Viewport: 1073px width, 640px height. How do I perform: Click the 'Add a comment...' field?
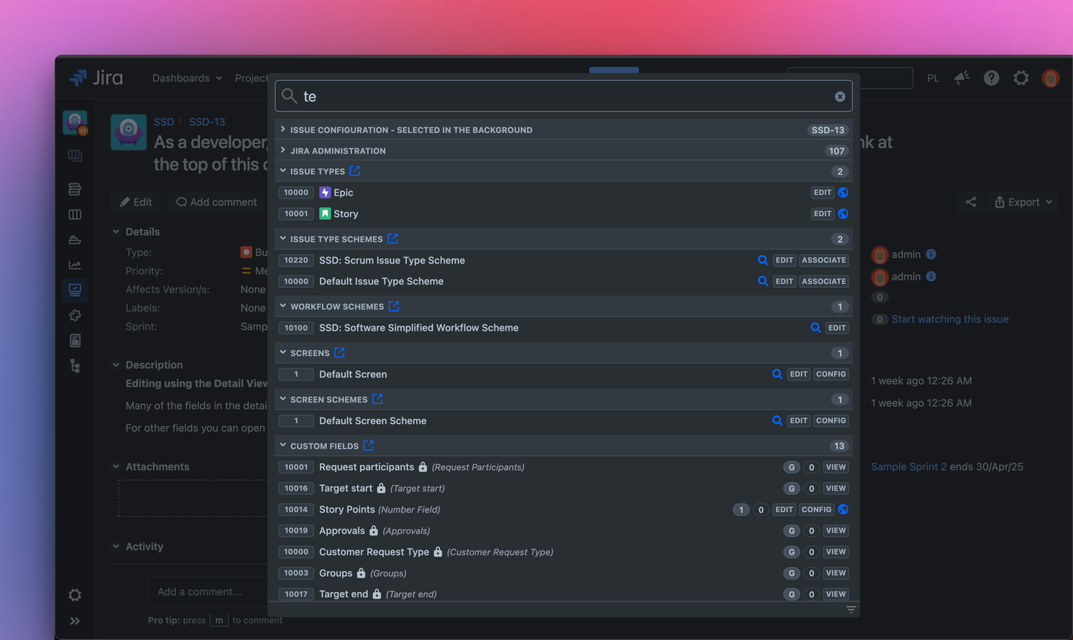pos(207,592)
